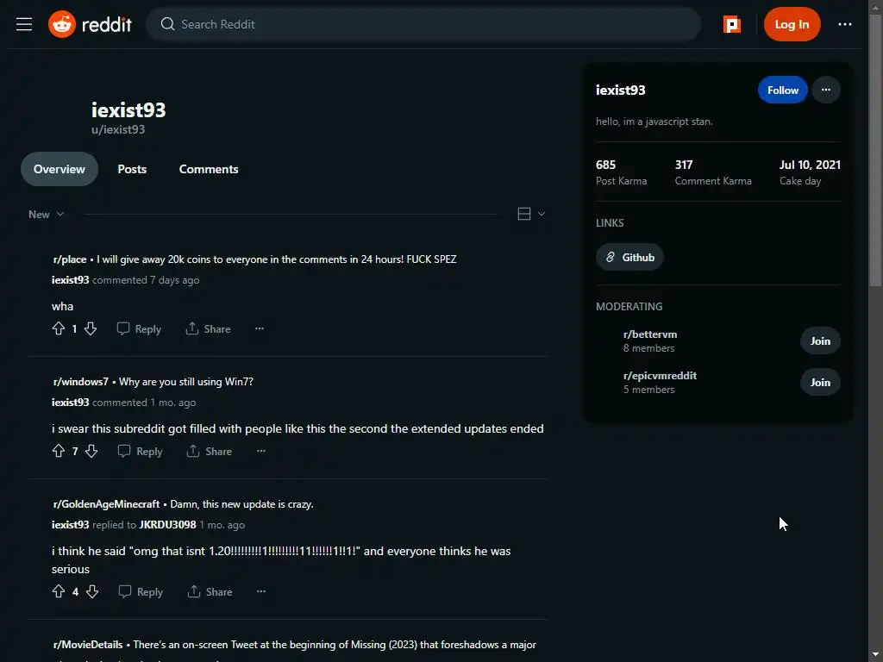The image size is (883, 662).
Task: Switch to the Comments tab
Action: 209,169
